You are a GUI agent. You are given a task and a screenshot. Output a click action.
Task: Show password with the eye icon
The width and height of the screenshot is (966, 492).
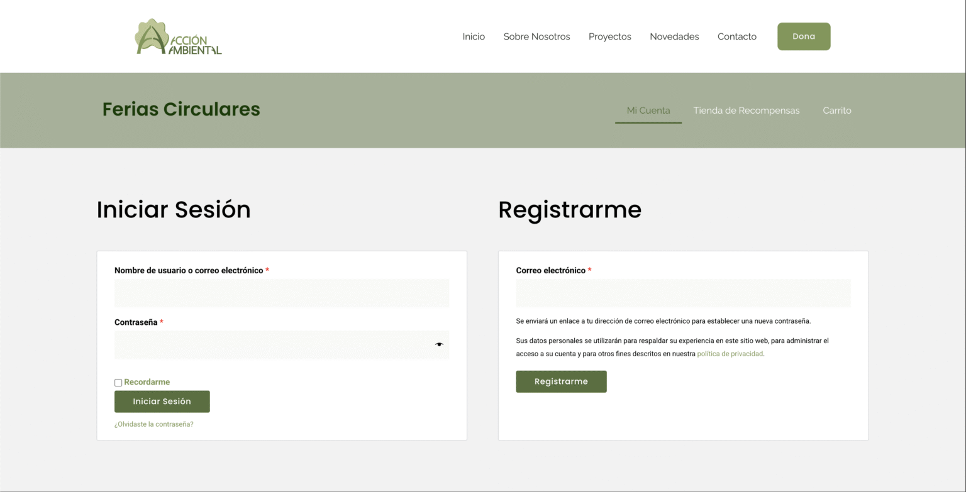(x=439, y=344)
